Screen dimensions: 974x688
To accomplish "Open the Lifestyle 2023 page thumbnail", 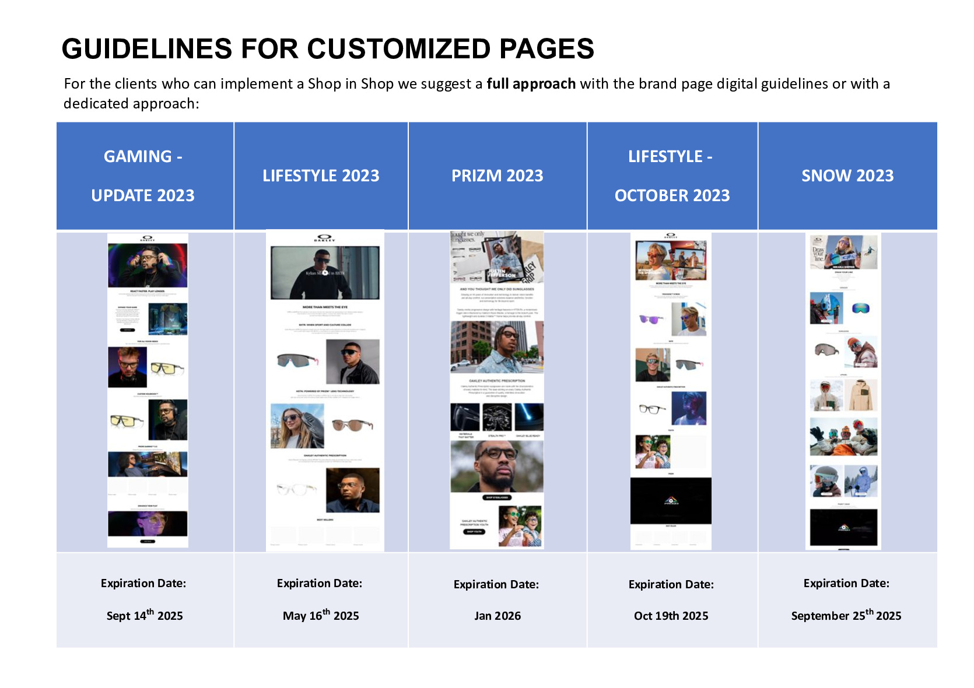I will (325, 390).
